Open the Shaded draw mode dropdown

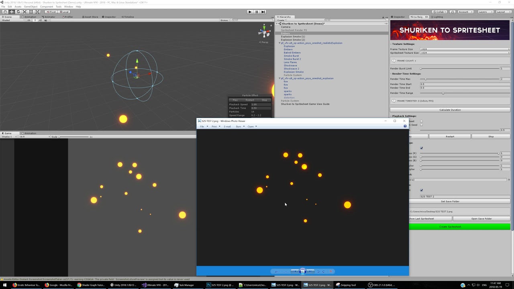coord(12,20)
